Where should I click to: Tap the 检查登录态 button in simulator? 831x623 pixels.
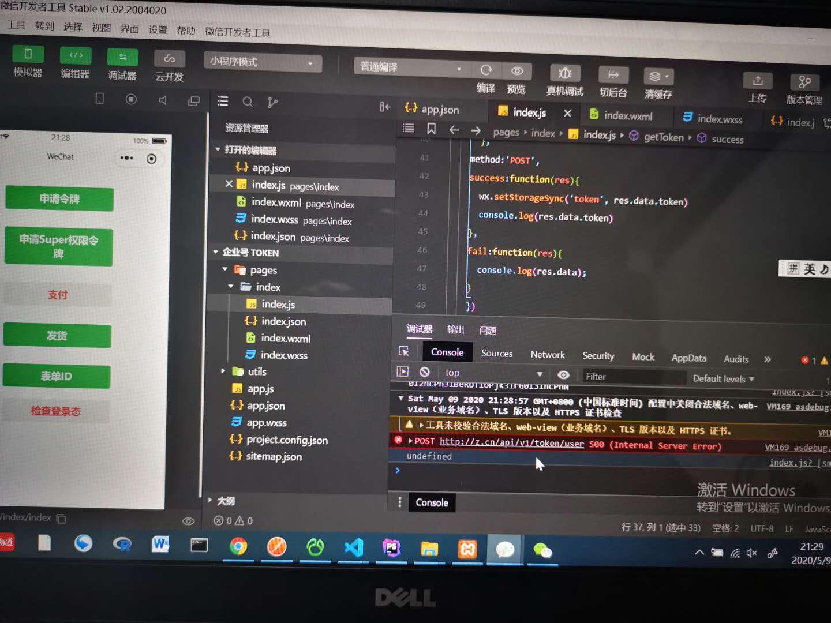[55, 411]
